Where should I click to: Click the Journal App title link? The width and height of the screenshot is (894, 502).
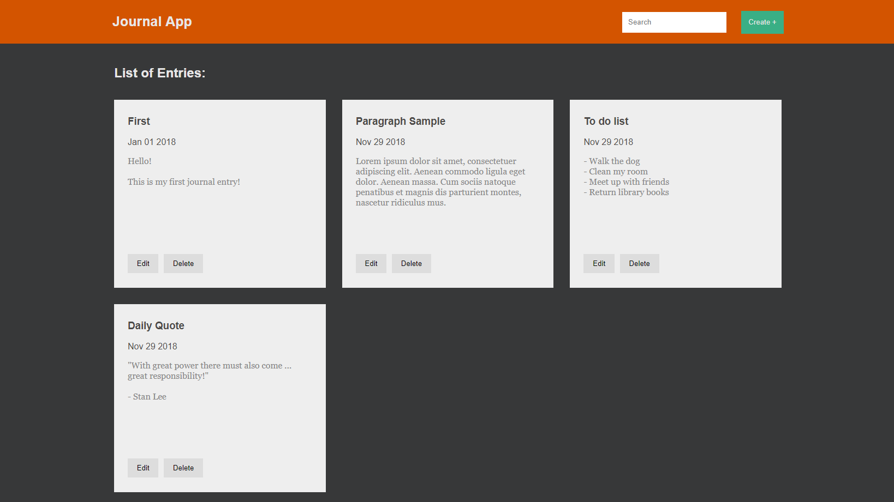[152, 22]
